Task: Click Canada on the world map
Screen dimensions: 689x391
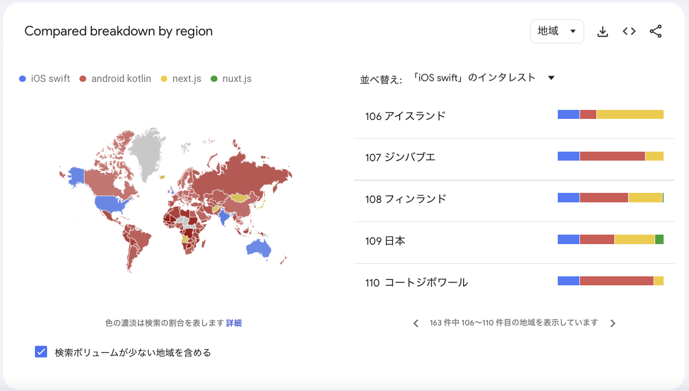Action: (x=106, y=182)
